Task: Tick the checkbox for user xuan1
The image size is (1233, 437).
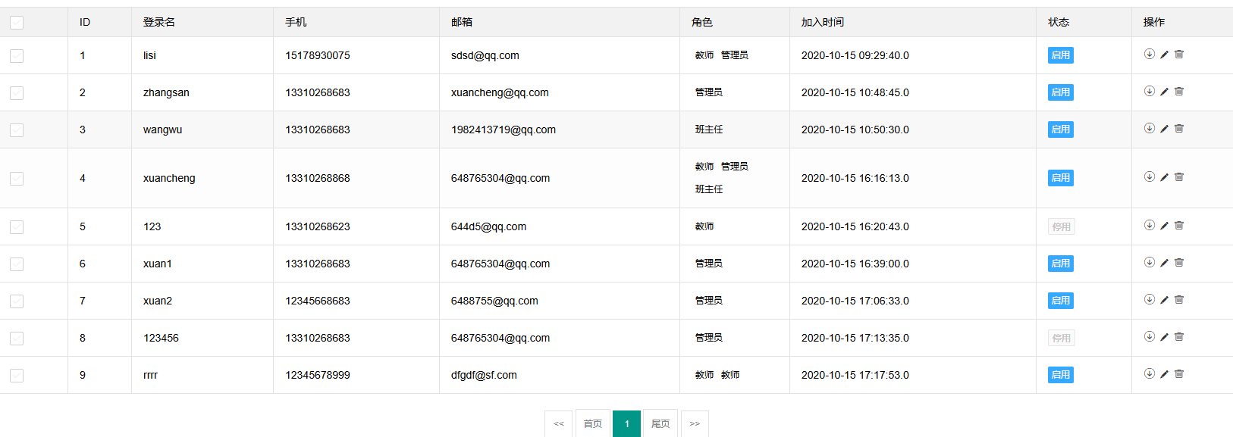Action: [17, 264]
